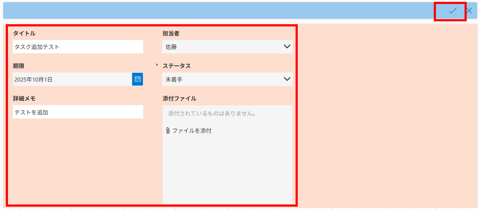Click the 詳細メモ field containing テストを追加
479x211 pixels.
(78, 112)
